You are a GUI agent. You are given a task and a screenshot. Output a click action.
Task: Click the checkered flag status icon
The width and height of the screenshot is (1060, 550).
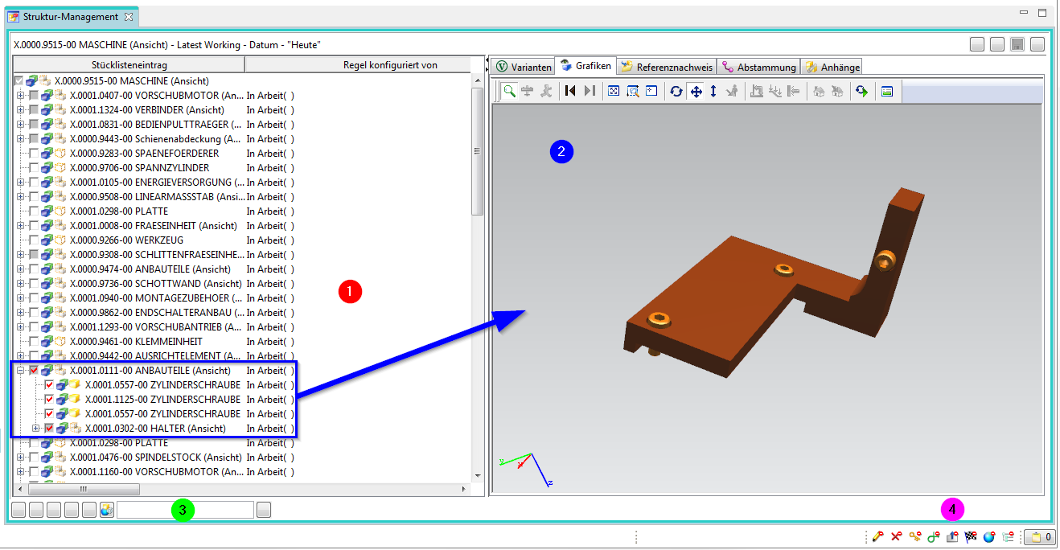click(x=971, y=537)
